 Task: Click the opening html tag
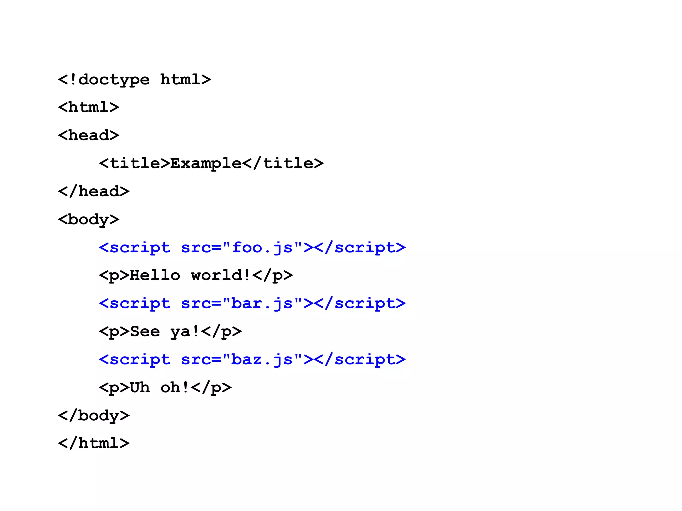(88, 107)
